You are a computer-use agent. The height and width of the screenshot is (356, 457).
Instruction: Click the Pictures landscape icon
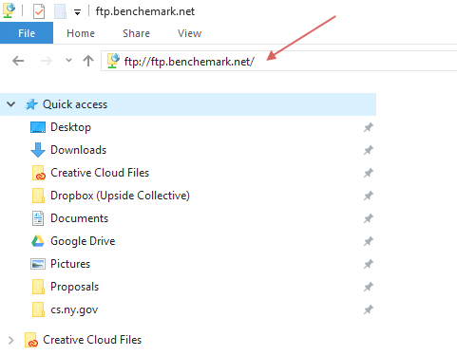(x=38, y=264)
